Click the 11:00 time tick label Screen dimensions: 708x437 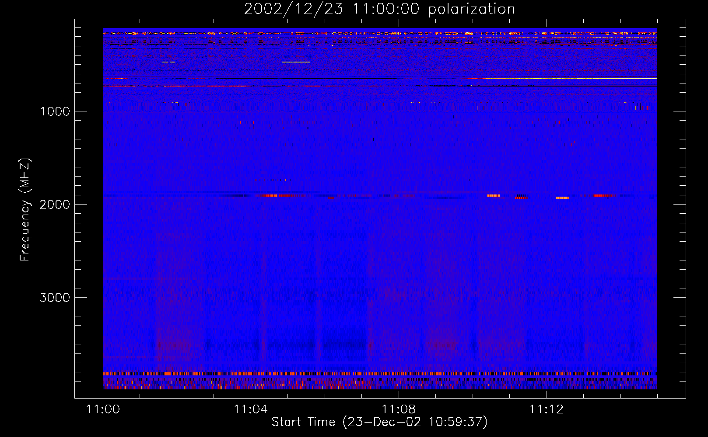click(103, 409)
